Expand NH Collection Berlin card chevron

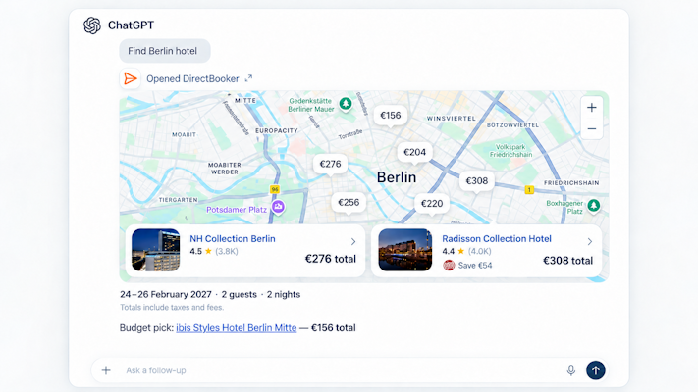[x=353, y=241]
